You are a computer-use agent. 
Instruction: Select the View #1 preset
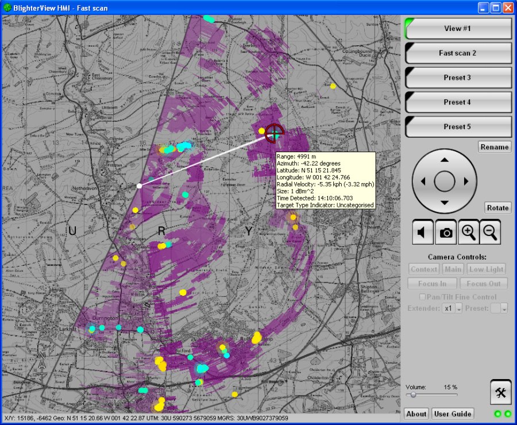tap(458, 28)
